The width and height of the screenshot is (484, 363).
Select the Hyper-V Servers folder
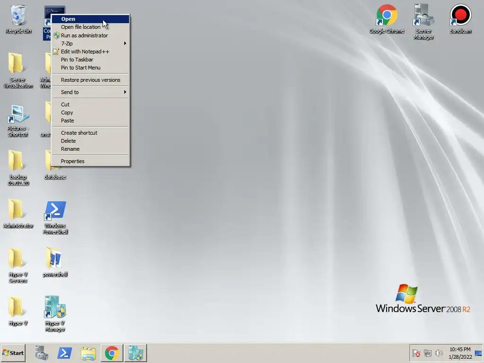point(18,265)
